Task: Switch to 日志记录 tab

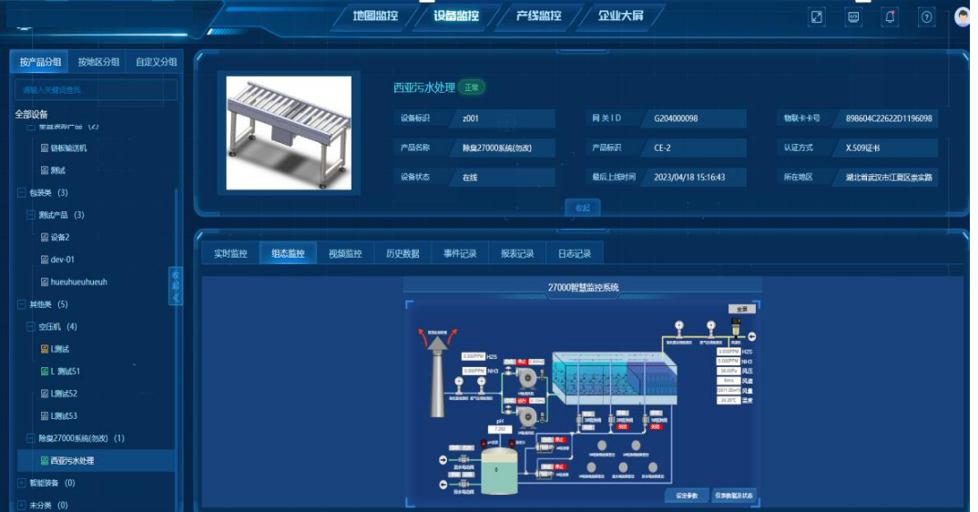Action: 575,253
